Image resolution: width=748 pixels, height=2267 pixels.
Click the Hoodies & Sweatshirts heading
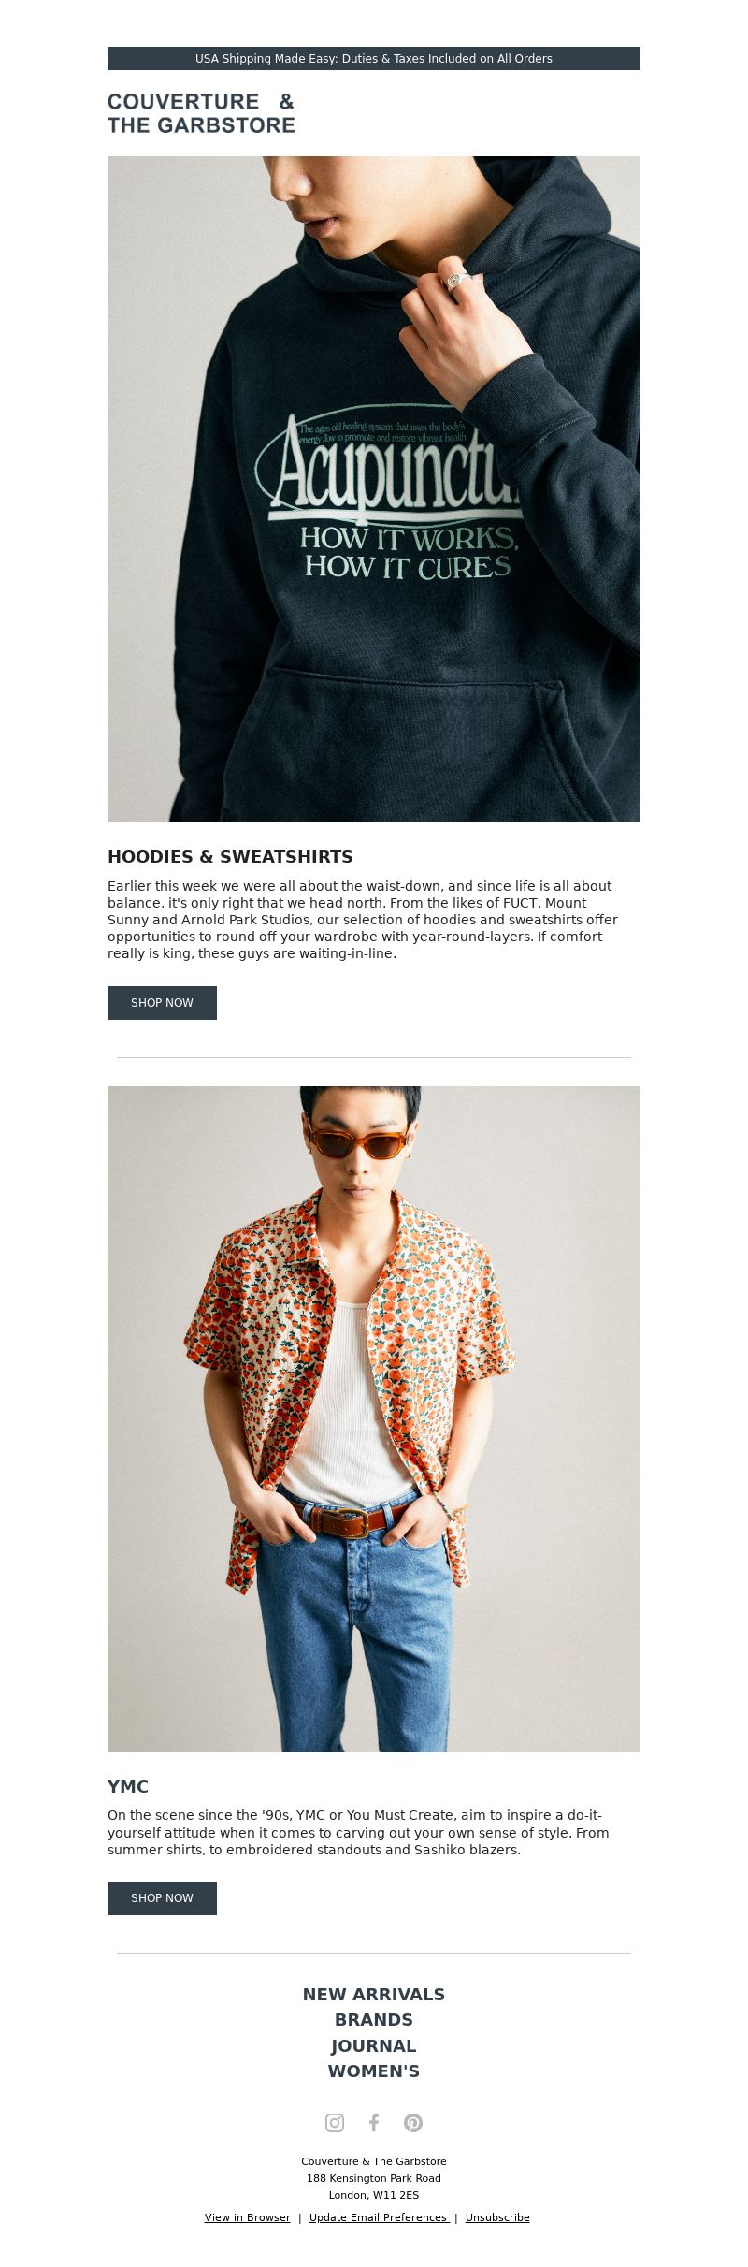[230, 856]
